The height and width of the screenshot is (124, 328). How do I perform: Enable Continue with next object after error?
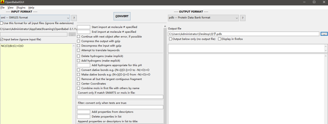pyautogui.click(x=78, y=36)
